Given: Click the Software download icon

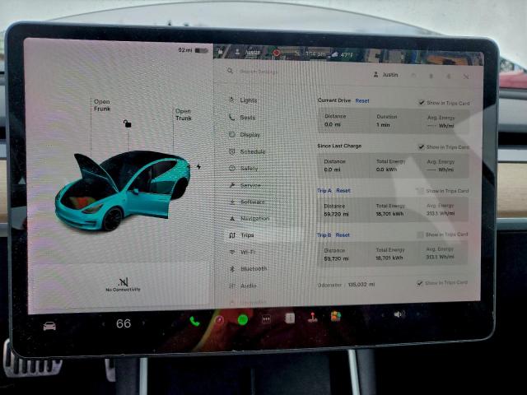Looking at the screenshot, I should 232,202.
